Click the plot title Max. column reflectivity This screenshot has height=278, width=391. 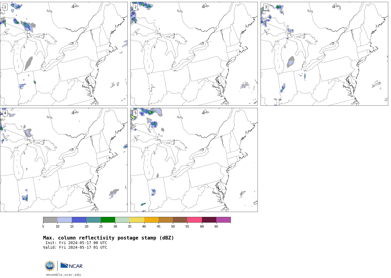[108, 238]
